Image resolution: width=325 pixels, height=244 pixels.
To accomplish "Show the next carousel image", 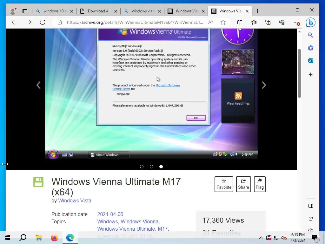I will click(x=264, y=85).
